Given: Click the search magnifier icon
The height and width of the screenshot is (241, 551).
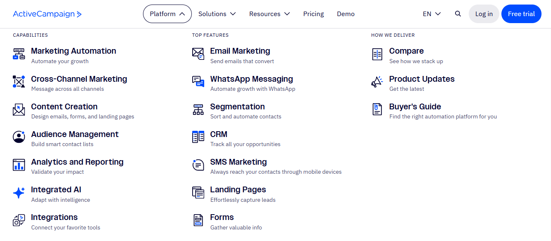Looking at the screenshot, I should [458, 14].
